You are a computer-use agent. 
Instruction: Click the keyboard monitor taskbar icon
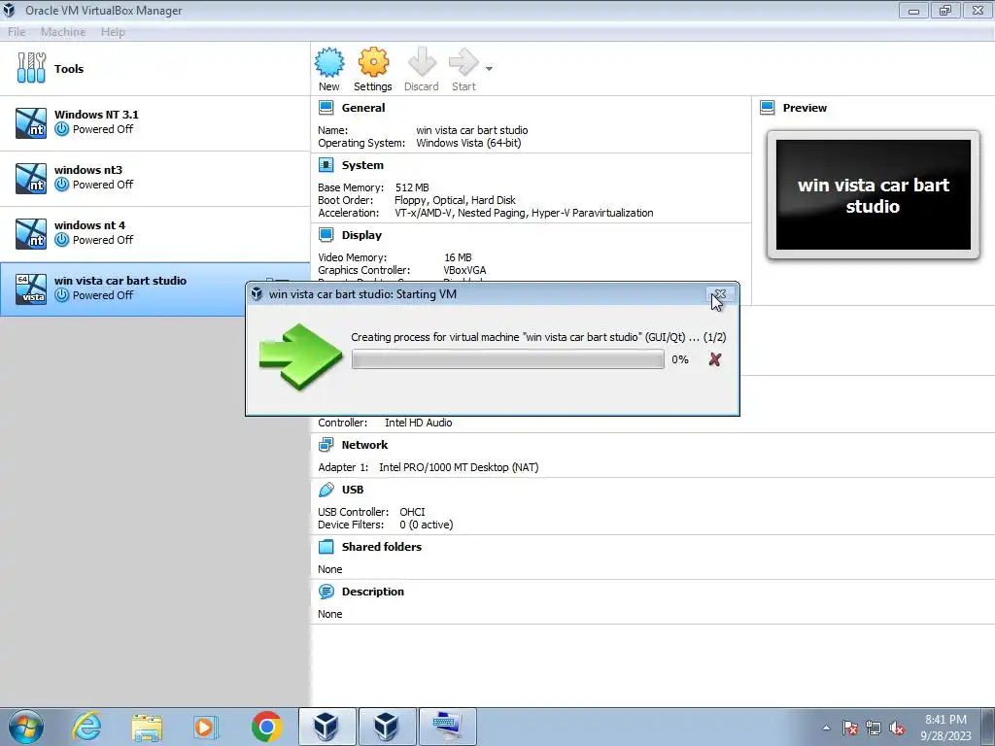448,727
